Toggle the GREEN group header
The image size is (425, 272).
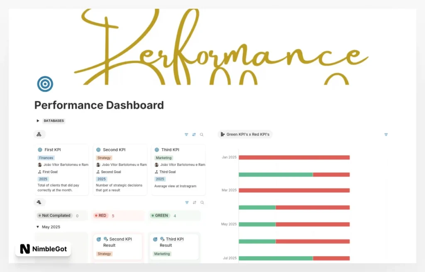[161, 216]
